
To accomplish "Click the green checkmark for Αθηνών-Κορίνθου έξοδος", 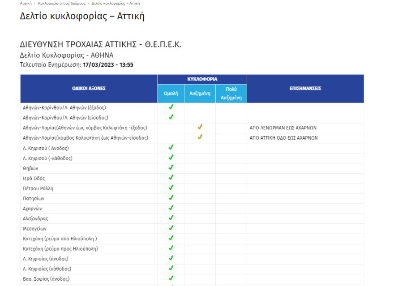I will (171, 107).
